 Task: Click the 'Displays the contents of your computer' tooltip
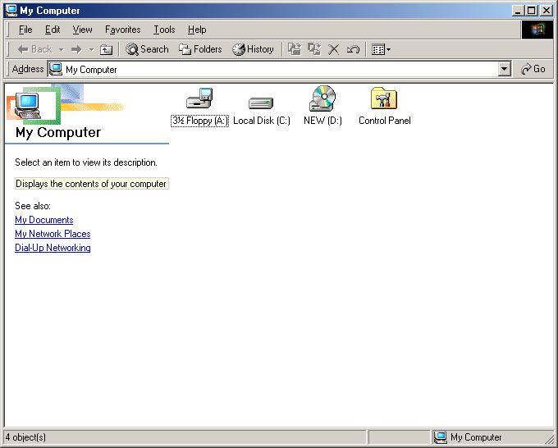pyautogui.click(x=91, y=184)
